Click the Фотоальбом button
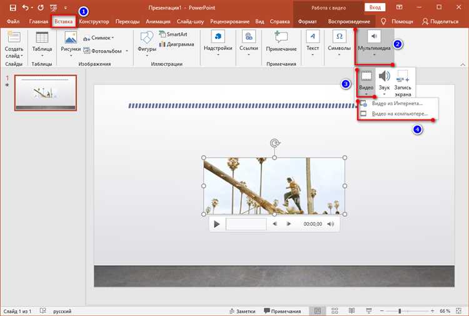Viewport: 469px width, 316px height. pyautogui.click(x=103, y=51)
